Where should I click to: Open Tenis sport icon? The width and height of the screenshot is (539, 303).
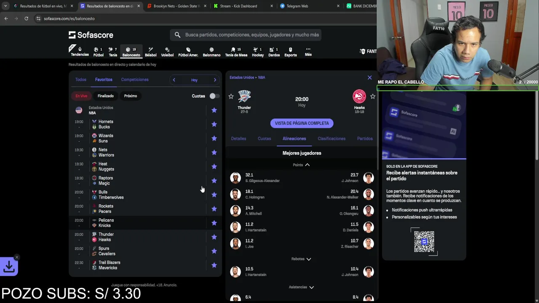tap(113, 52)
